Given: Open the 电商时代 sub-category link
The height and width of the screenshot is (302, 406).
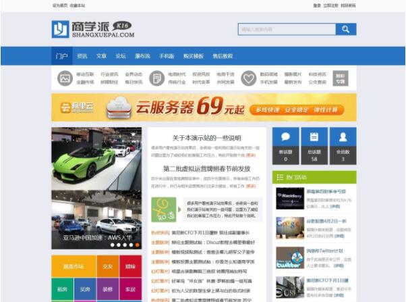Looking at the screenshot, I should tap(177, 74).
